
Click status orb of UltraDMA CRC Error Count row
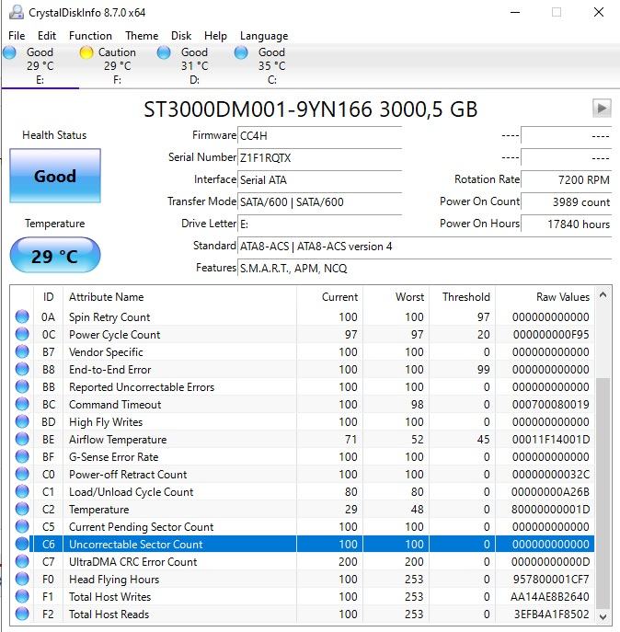click(x=22, y=561)
